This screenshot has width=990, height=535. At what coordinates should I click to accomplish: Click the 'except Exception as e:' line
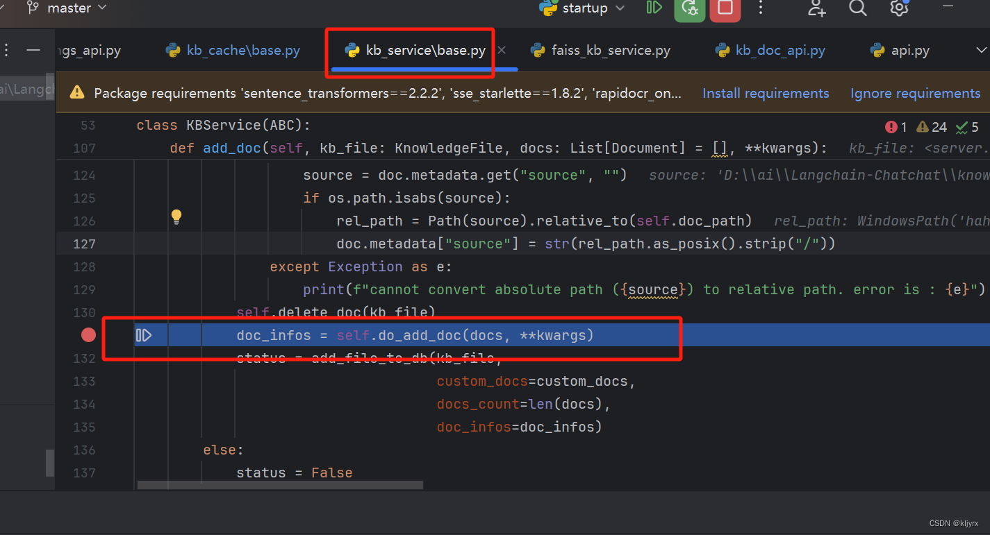click(361, 266)
